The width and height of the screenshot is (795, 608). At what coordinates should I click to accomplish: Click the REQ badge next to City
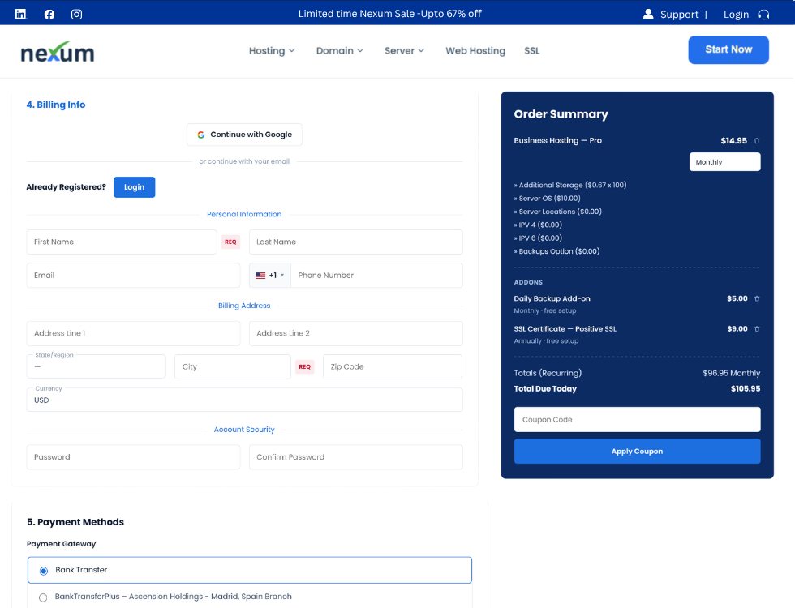[305, 366]
